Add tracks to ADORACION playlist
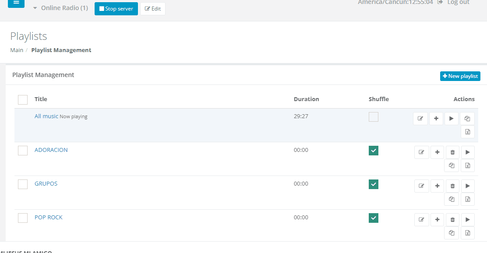Screen dimensions: 487x253 (x=438, y=152)
